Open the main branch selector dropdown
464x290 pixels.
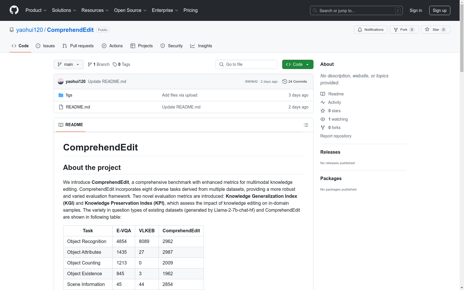[x=69, y=64]
